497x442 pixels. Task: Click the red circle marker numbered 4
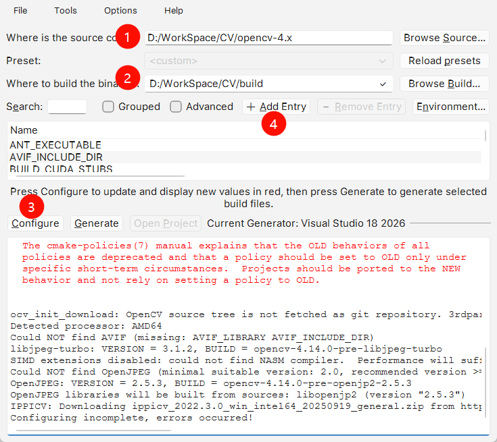click(273, 124)
